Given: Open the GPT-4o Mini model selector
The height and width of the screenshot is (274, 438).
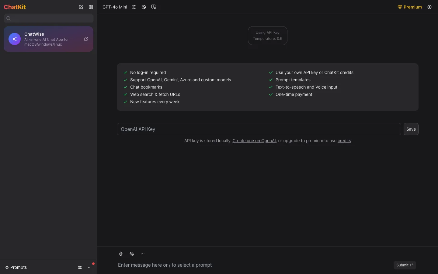Looking at the screenshot, I should [115, 7].
